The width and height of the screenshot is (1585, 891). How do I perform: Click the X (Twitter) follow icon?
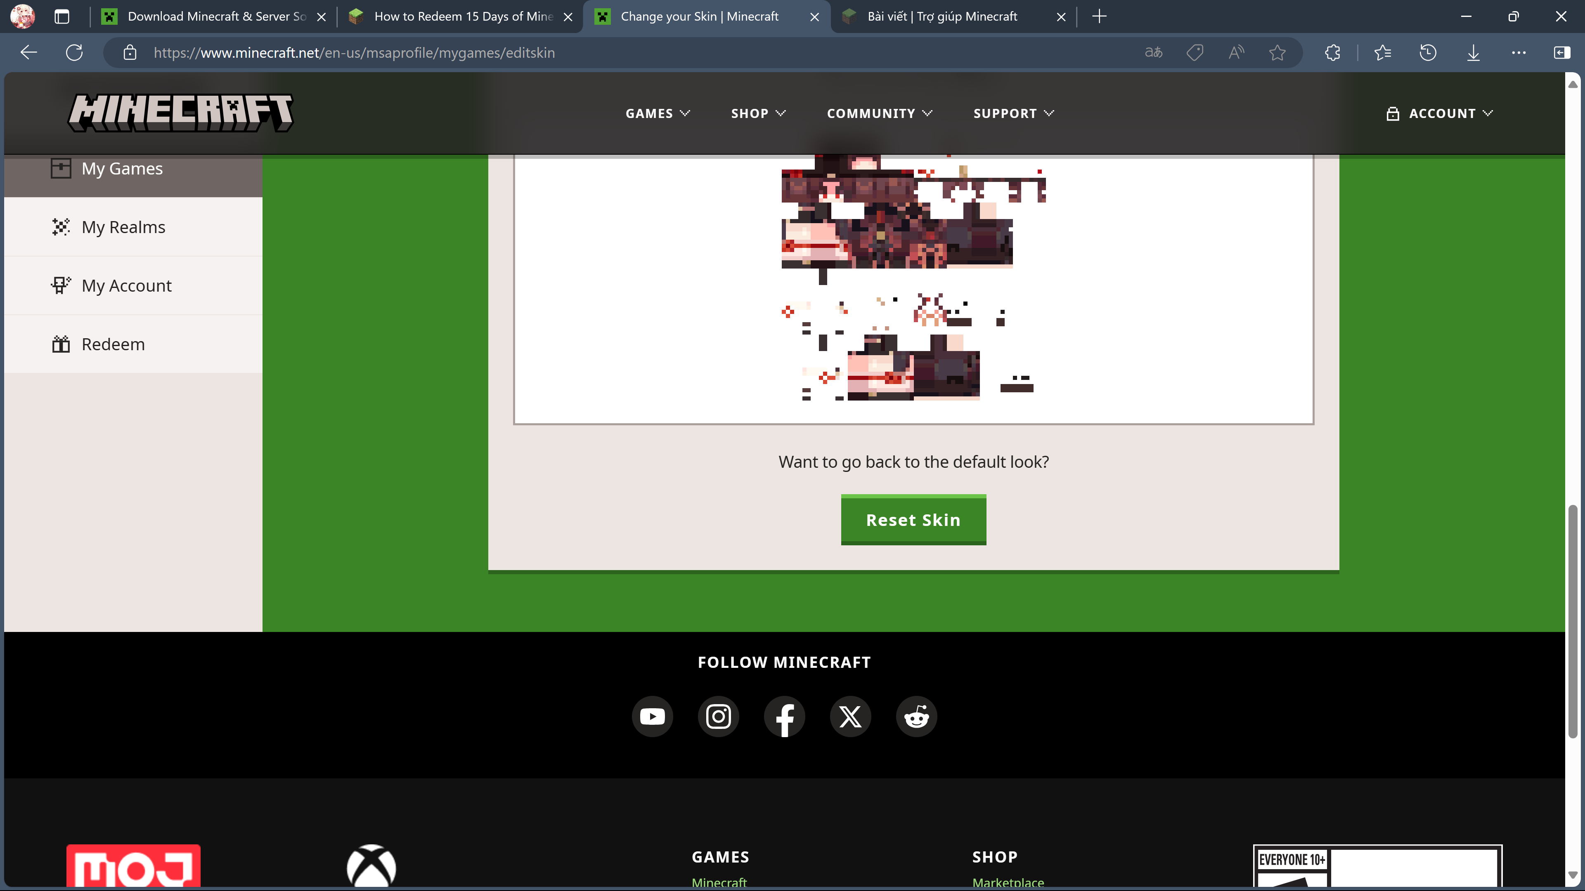(x=850, y=717)
